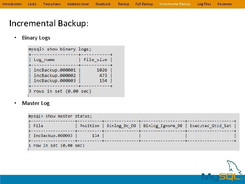Click the Binlog_Ignore_DB column header
Image resolution: width=245 pixels, height=184 pixels.
pos(163,126)
